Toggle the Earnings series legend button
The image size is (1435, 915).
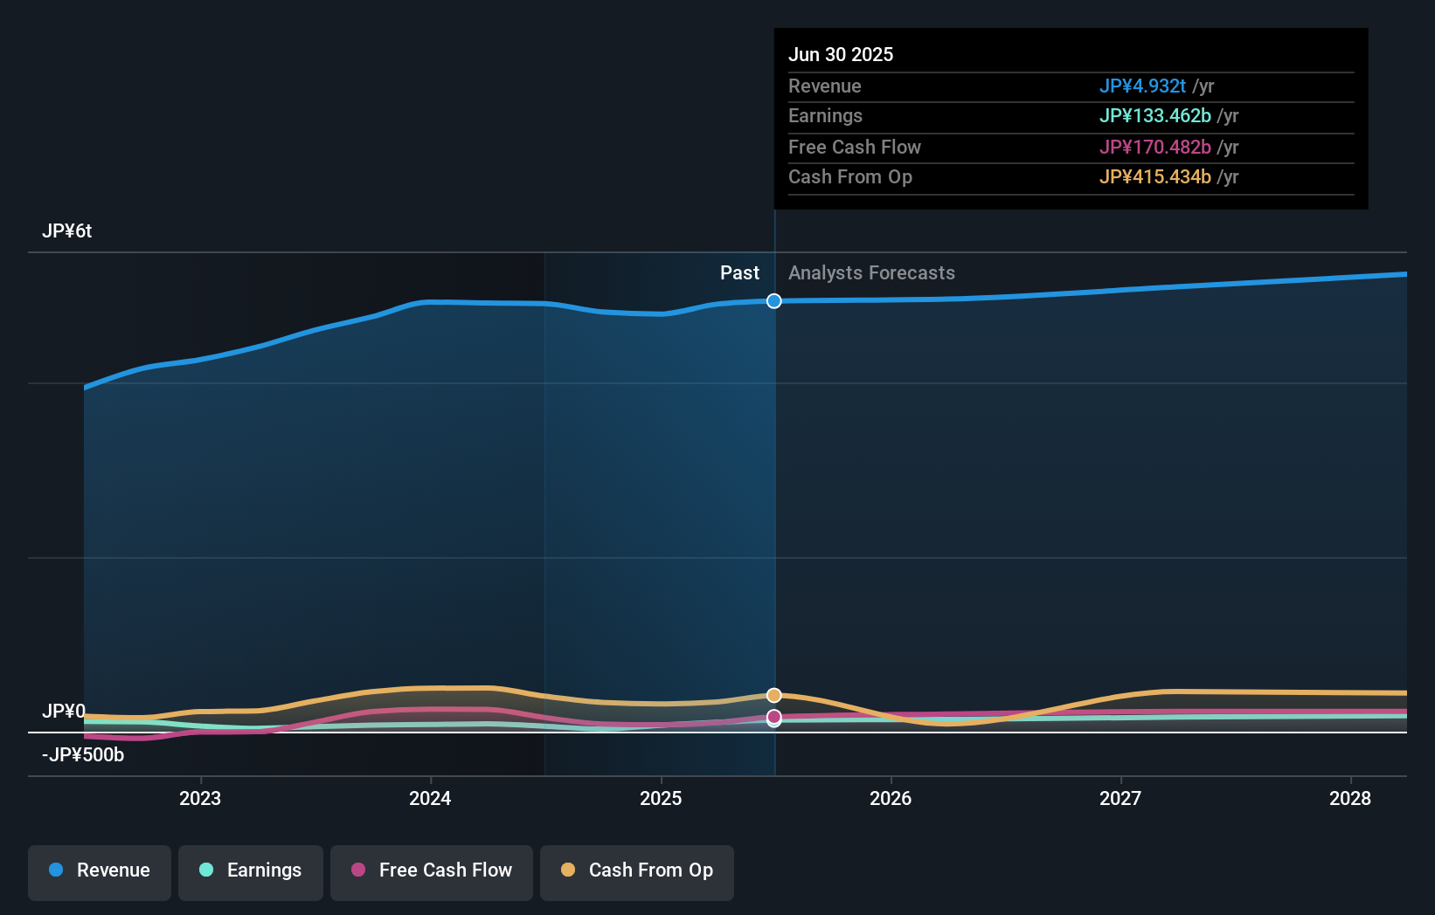click(x=251, y=872)
